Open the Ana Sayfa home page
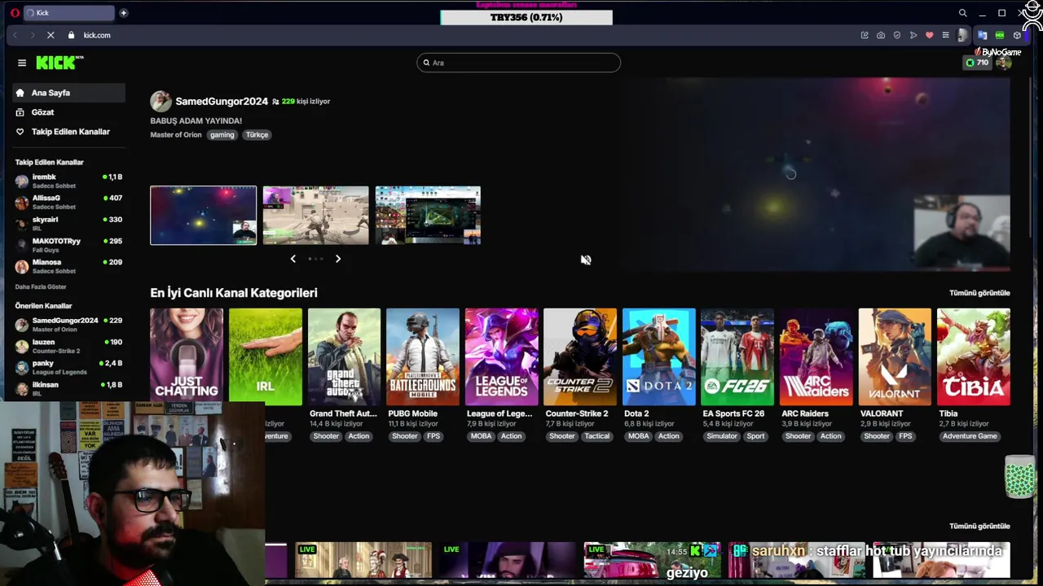 click(x=68, y=93)
